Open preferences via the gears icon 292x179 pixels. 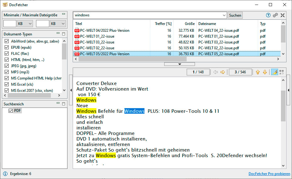click(x=275, y=15)
